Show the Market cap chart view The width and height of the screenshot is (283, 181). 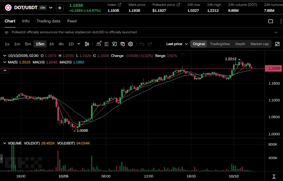pos(260,44)
